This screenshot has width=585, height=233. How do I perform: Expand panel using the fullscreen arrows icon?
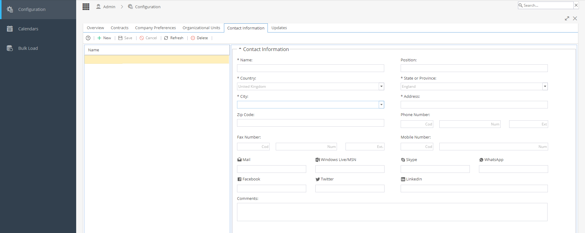(x=567, y=19)
